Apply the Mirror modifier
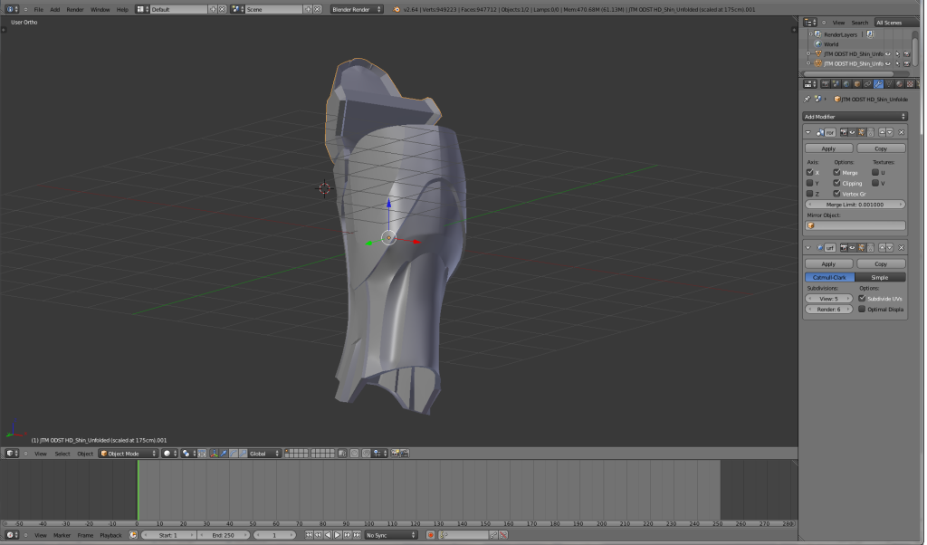Screen dimensions: 927x545 coord(828,148)
